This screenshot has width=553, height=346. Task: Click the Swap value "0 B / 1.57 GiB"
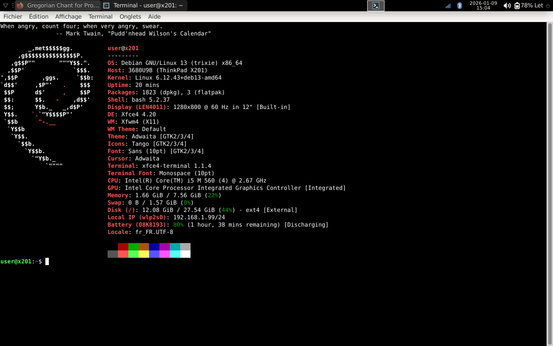[x=153, y=203]
